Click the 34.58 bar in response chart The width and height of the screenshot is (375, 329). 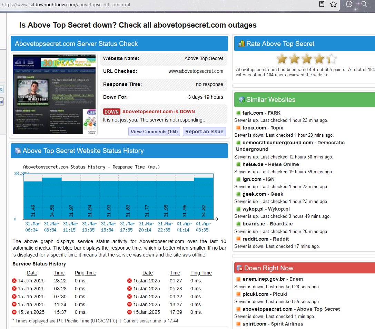tap(52, 199)
